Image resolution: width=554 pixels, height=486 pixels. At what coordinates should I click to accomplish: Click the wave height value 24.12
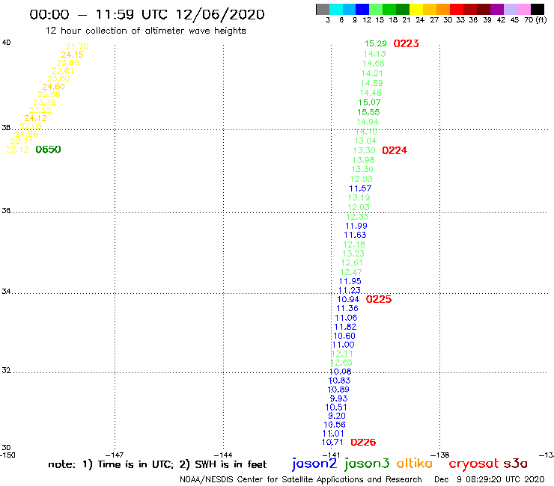point(35,118)
